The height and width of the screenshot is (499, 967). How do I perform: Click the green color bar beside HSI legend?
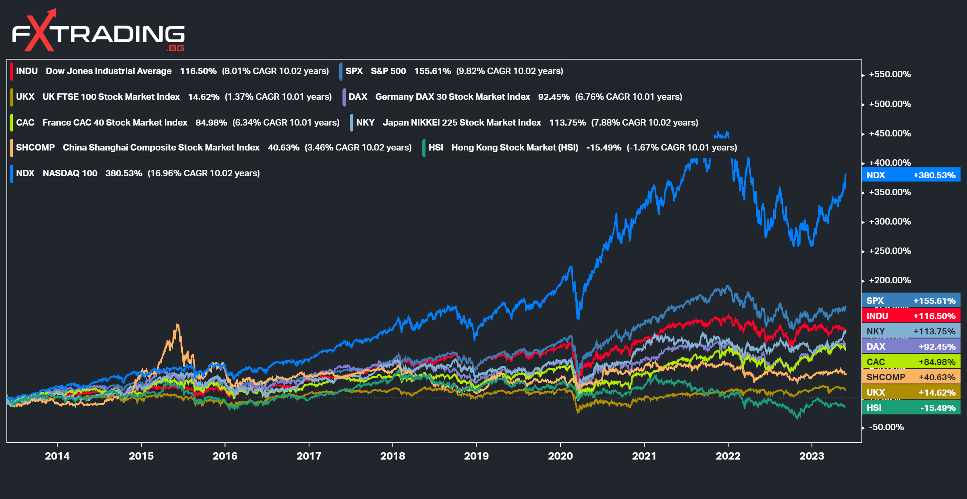tap(424, 148)
